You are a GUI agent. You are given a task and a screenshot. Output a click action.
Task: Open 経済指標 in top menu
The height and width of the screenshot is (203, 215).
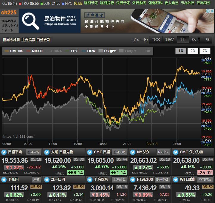[x=107, y=3]
